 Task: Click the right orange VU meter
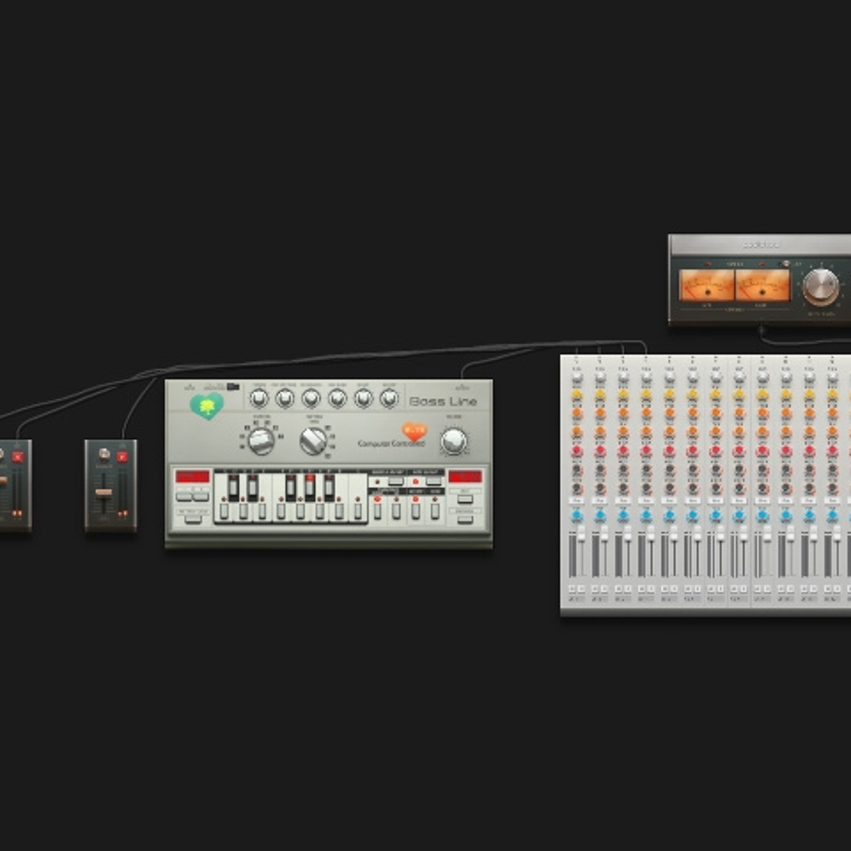[x=763, y=285]
